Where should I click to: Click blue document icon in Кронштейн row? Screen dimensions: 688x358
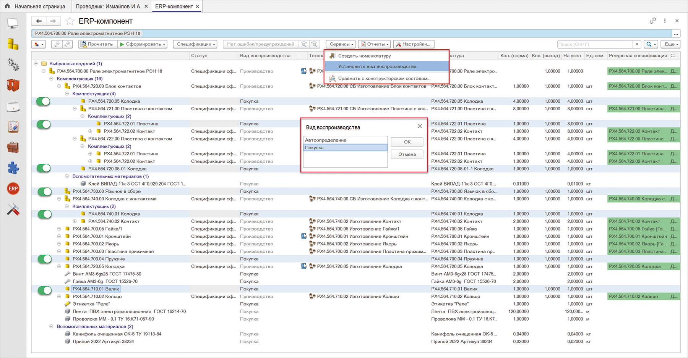pyautogui.click(x=303, y=236)
